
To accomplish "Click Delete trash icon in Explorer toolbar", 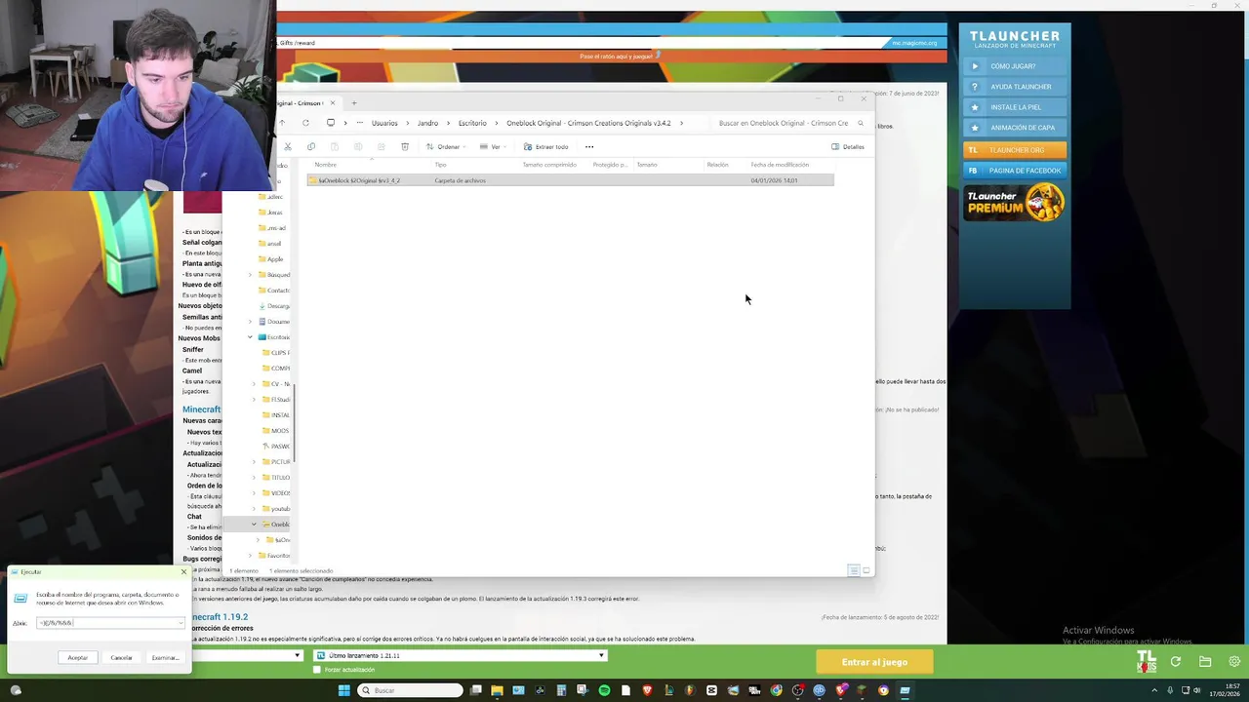I will click(x=404, y=147).
